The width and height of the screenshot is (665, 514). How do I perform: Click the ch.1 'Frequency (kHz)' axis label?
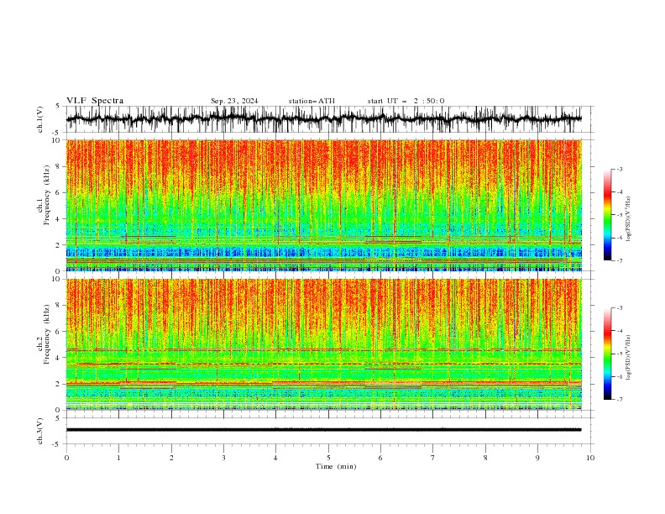[47, 196]
